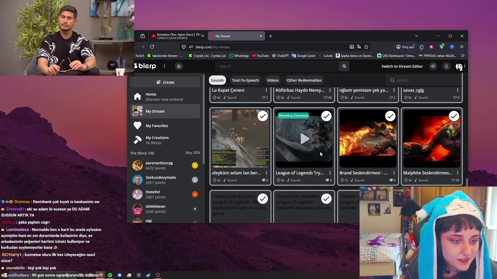
Task: Uncheck the League of Legends Try sound checkmark
Action: tap(327, 116)
